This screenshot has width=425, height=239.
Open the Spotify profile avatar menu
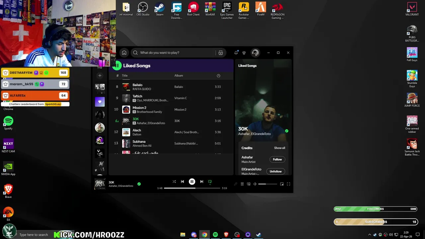(x=255, y=52)
